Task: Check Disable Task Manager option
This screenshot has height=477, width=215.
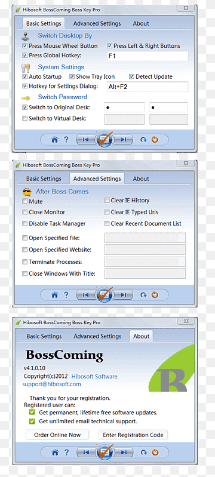Action: tap(24, 223)
